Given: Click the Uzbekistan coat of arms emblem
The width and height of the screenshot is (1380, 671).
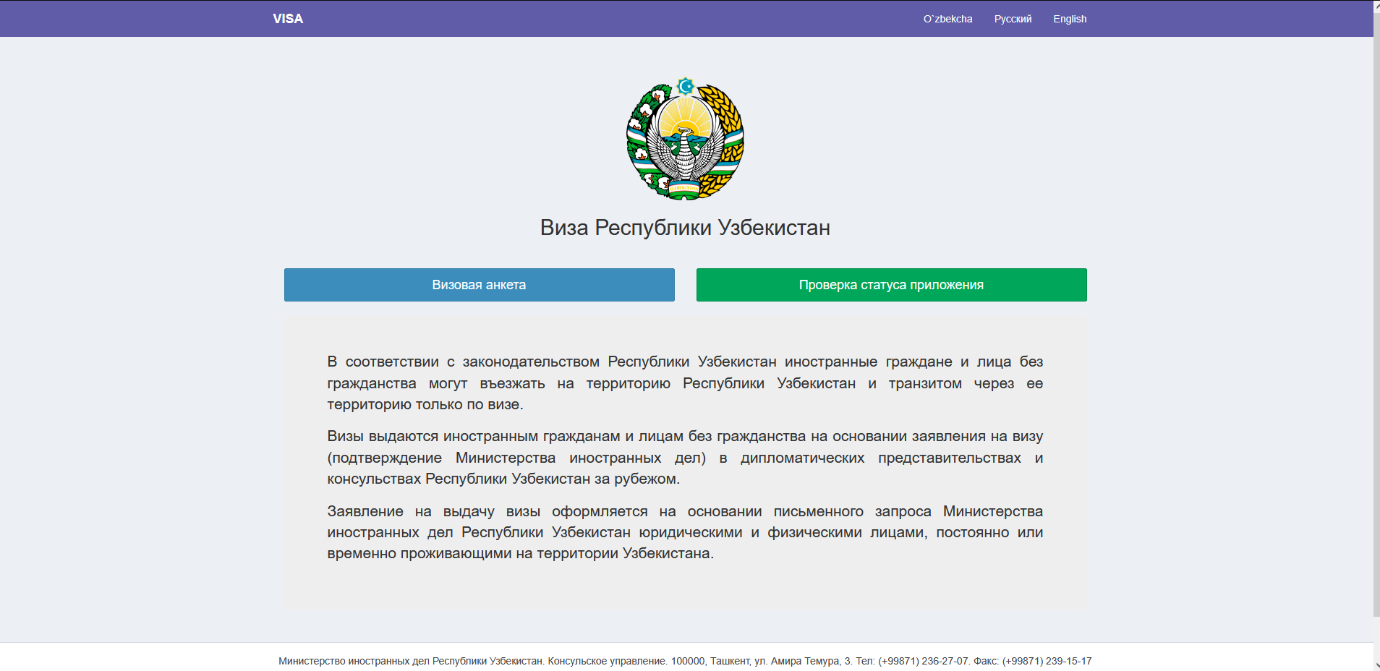Looking at the screenshot, I should tap(685, 139).
